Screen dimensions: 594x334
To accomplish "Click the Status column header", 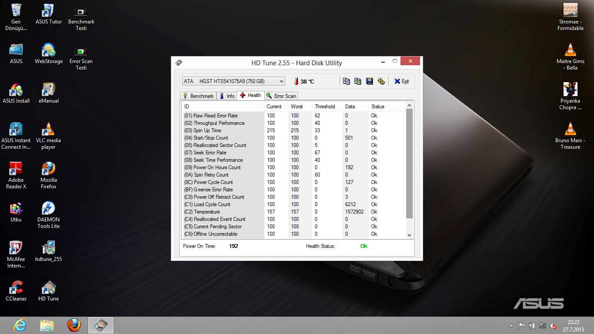I will tap(380, 107).
